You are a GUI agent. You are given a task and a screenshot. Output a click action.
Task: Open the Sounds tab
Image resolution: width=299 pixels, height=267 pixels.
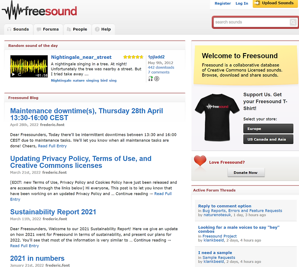[18, 29]
